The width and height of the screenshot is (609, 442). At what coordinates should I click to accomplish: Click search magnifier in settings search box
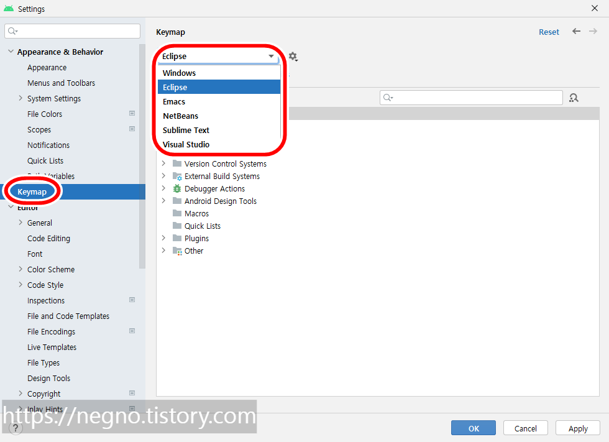pyautogui.click(x=13, y=31)
